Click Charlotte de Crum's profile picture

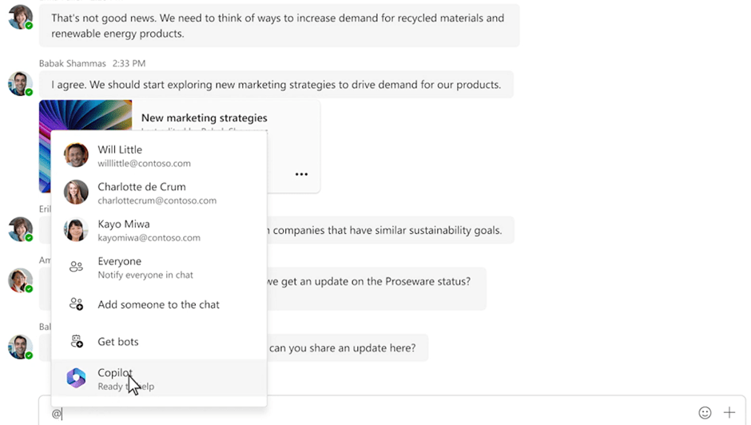coord(76,193)
